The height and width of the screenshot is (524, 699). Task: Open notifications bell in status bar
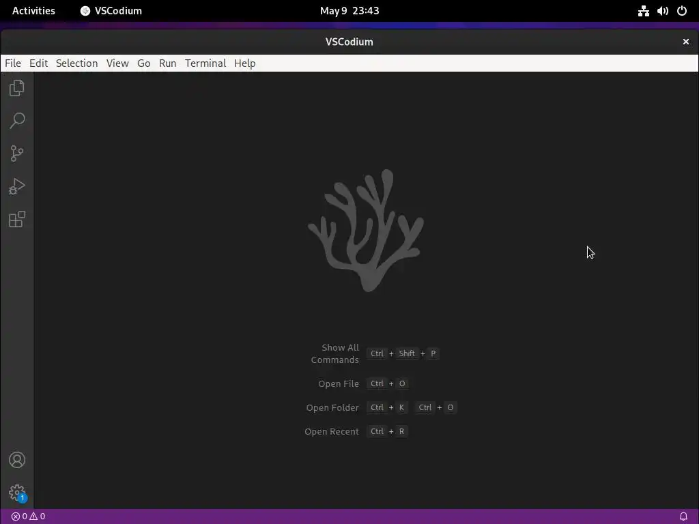(683, 516)
